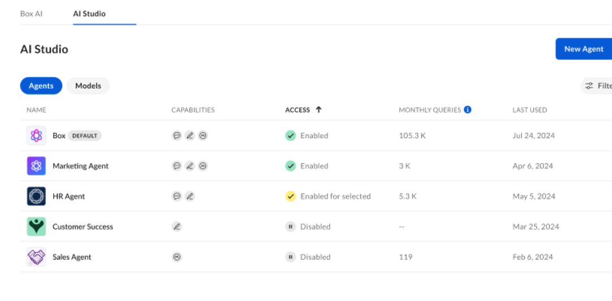Click the Box agent atom logo icon
The image size is (612, 301).
(x=36, y=136)
